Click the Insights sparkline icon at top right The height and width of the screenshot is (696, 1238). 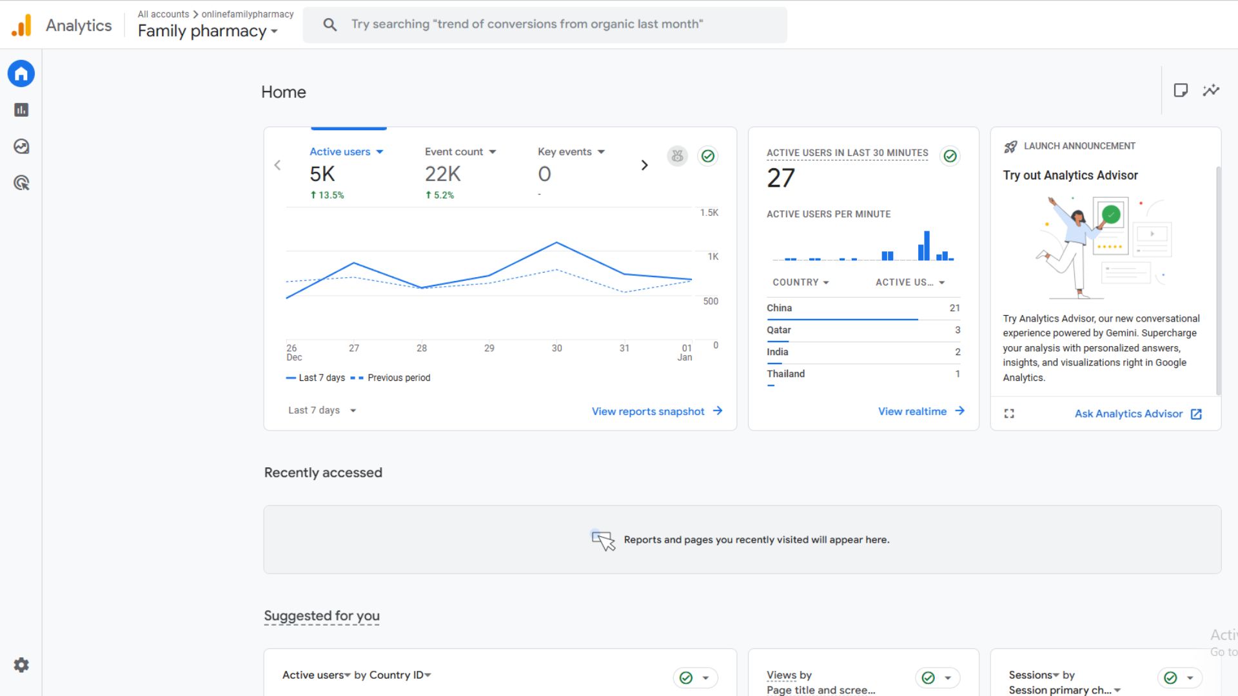[x=1211, y=90]
